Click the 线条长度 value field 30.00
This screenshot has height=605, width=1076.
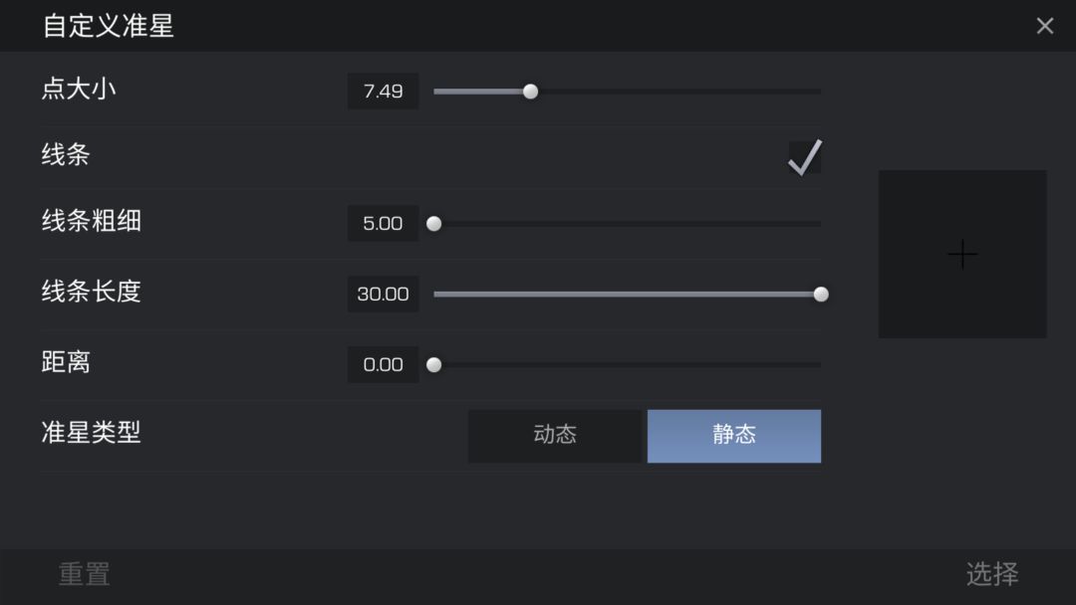383,294
